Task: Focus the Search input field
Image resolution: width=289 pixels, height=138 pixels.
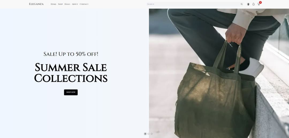Action: [193, 4]
